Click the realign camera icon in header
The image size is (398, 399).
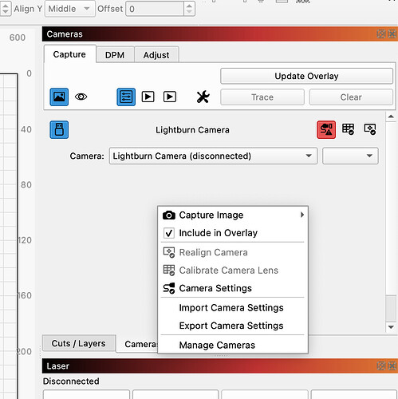tap(370, 129)
